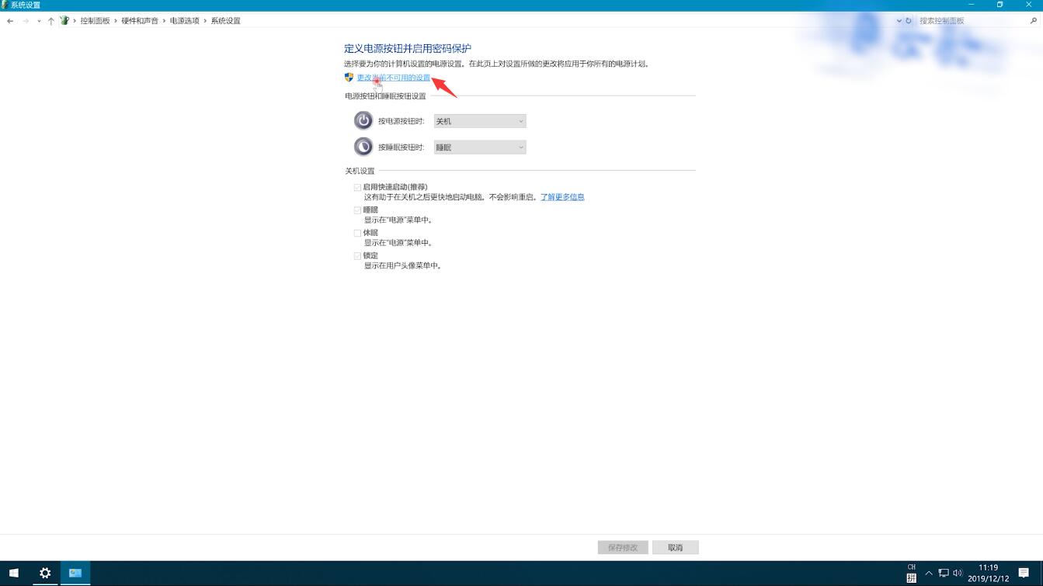Go up one level with Up arrow
1043x586 pixels.
coord(51,21)
